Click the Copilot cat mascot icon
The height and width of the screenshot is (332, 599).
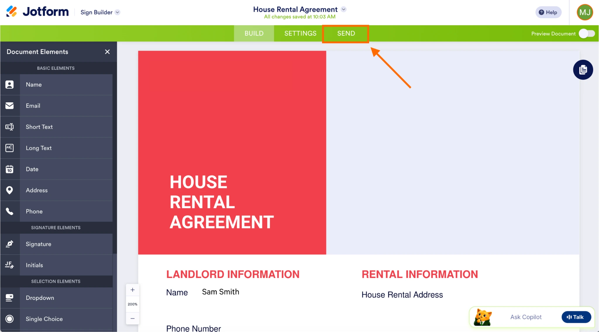[x=483, y=317]
